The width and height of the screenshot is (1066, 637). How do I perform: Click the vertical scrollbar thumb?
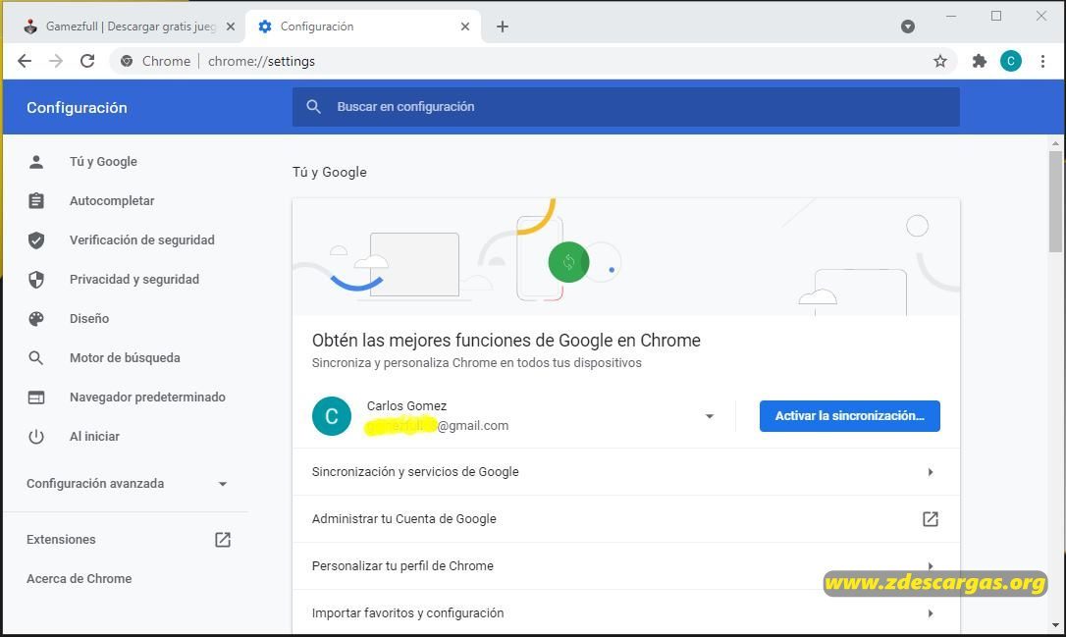(1055, 201)
